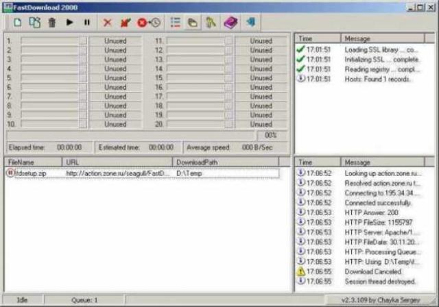Click the copy/paste URL toolbar icon

(35, 23)
